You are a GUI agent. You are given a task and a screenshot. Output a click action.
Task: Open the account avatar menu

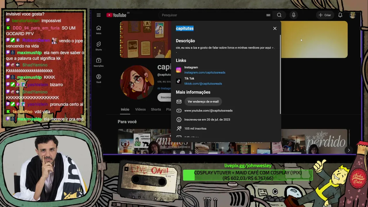[352, 15]
